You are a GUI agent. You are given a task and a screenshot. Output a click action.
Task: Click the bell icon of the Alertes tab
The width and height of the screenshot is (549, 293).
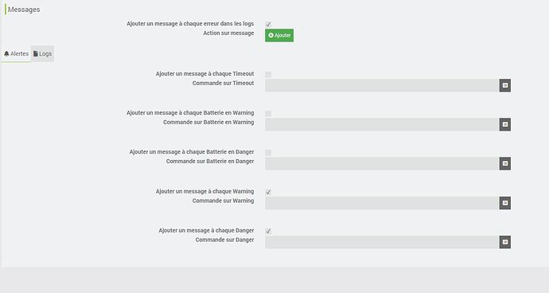tap(6, 53)
